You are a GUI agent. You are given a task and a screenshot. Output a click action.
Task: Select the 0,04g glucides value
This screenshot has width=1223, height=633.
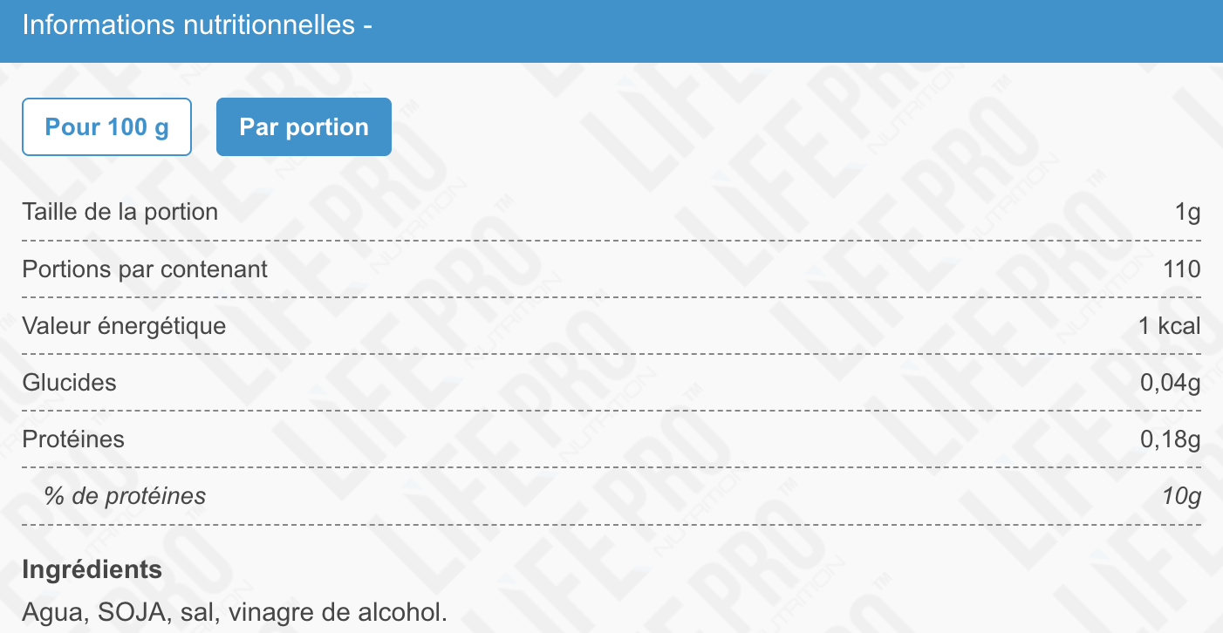click(1171, 383)
